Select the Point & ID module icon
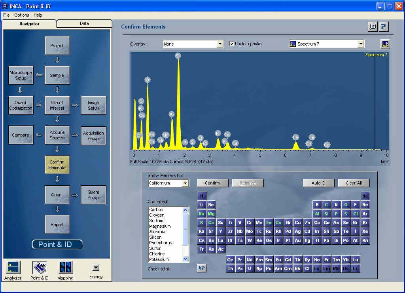The image size is (405, 293). click(40, 268)
